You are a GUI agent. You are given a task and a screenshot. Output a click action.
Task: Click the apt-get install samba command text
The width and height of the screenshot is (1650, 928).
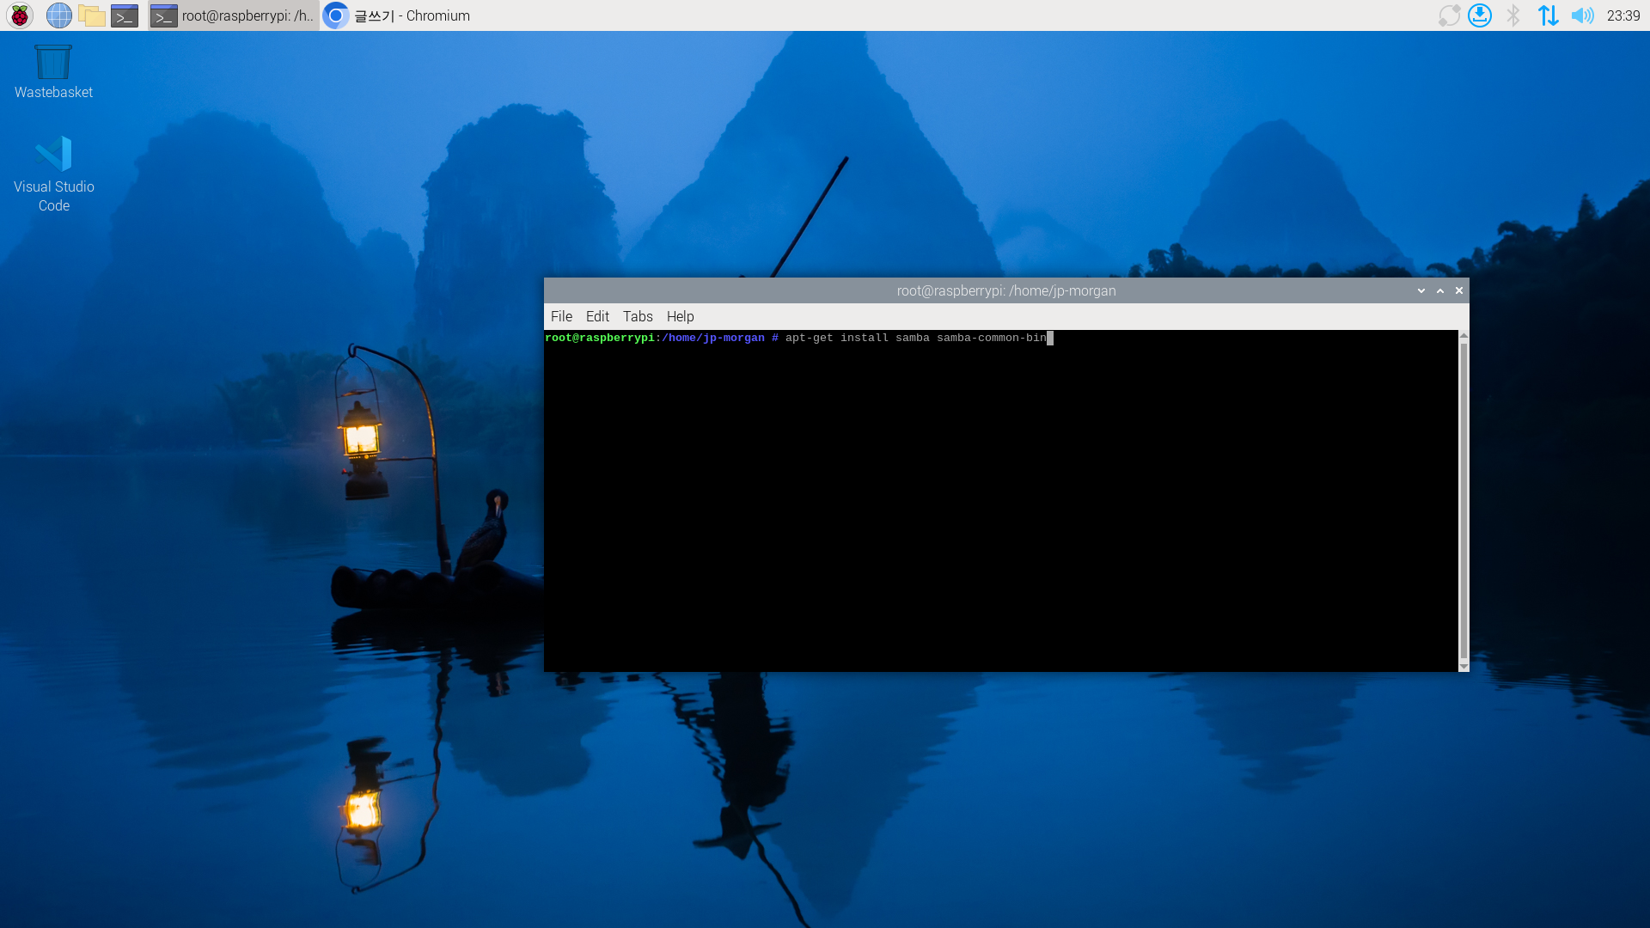[x=916, y=338]
